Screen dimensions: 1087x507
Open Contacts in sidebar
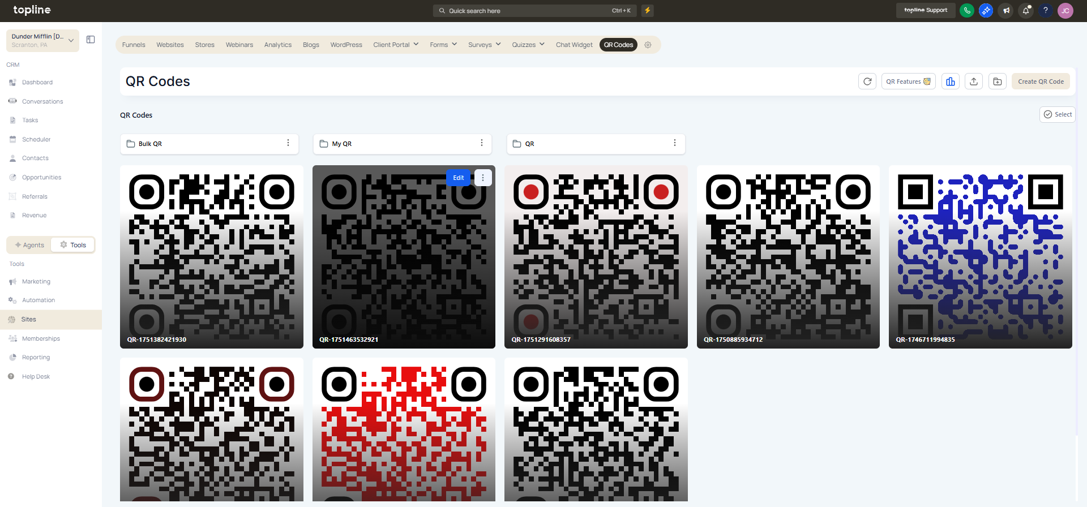35,158
